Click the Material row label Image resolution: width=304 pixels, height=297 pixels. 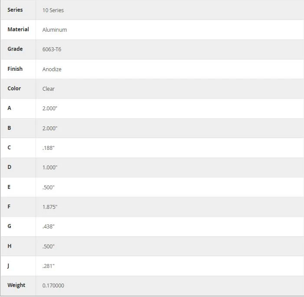(18, 30)
